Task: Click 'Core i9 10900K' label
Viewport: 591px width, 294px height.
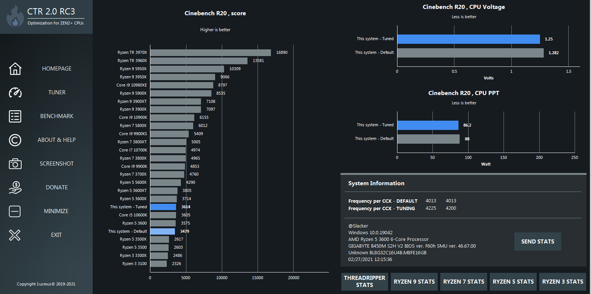Action: tap(133, 117)
